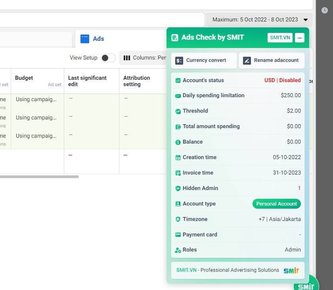
Task: Click the Invoice time icon
Action: (x=178, y=173)
